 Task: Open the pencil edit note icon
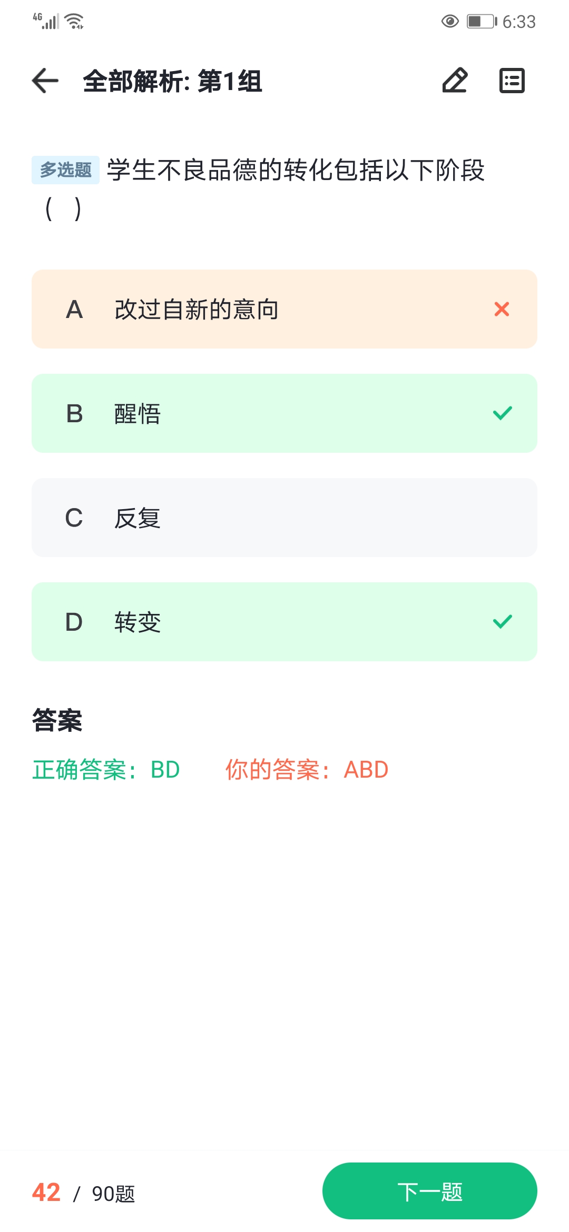(x=455, y=81)
